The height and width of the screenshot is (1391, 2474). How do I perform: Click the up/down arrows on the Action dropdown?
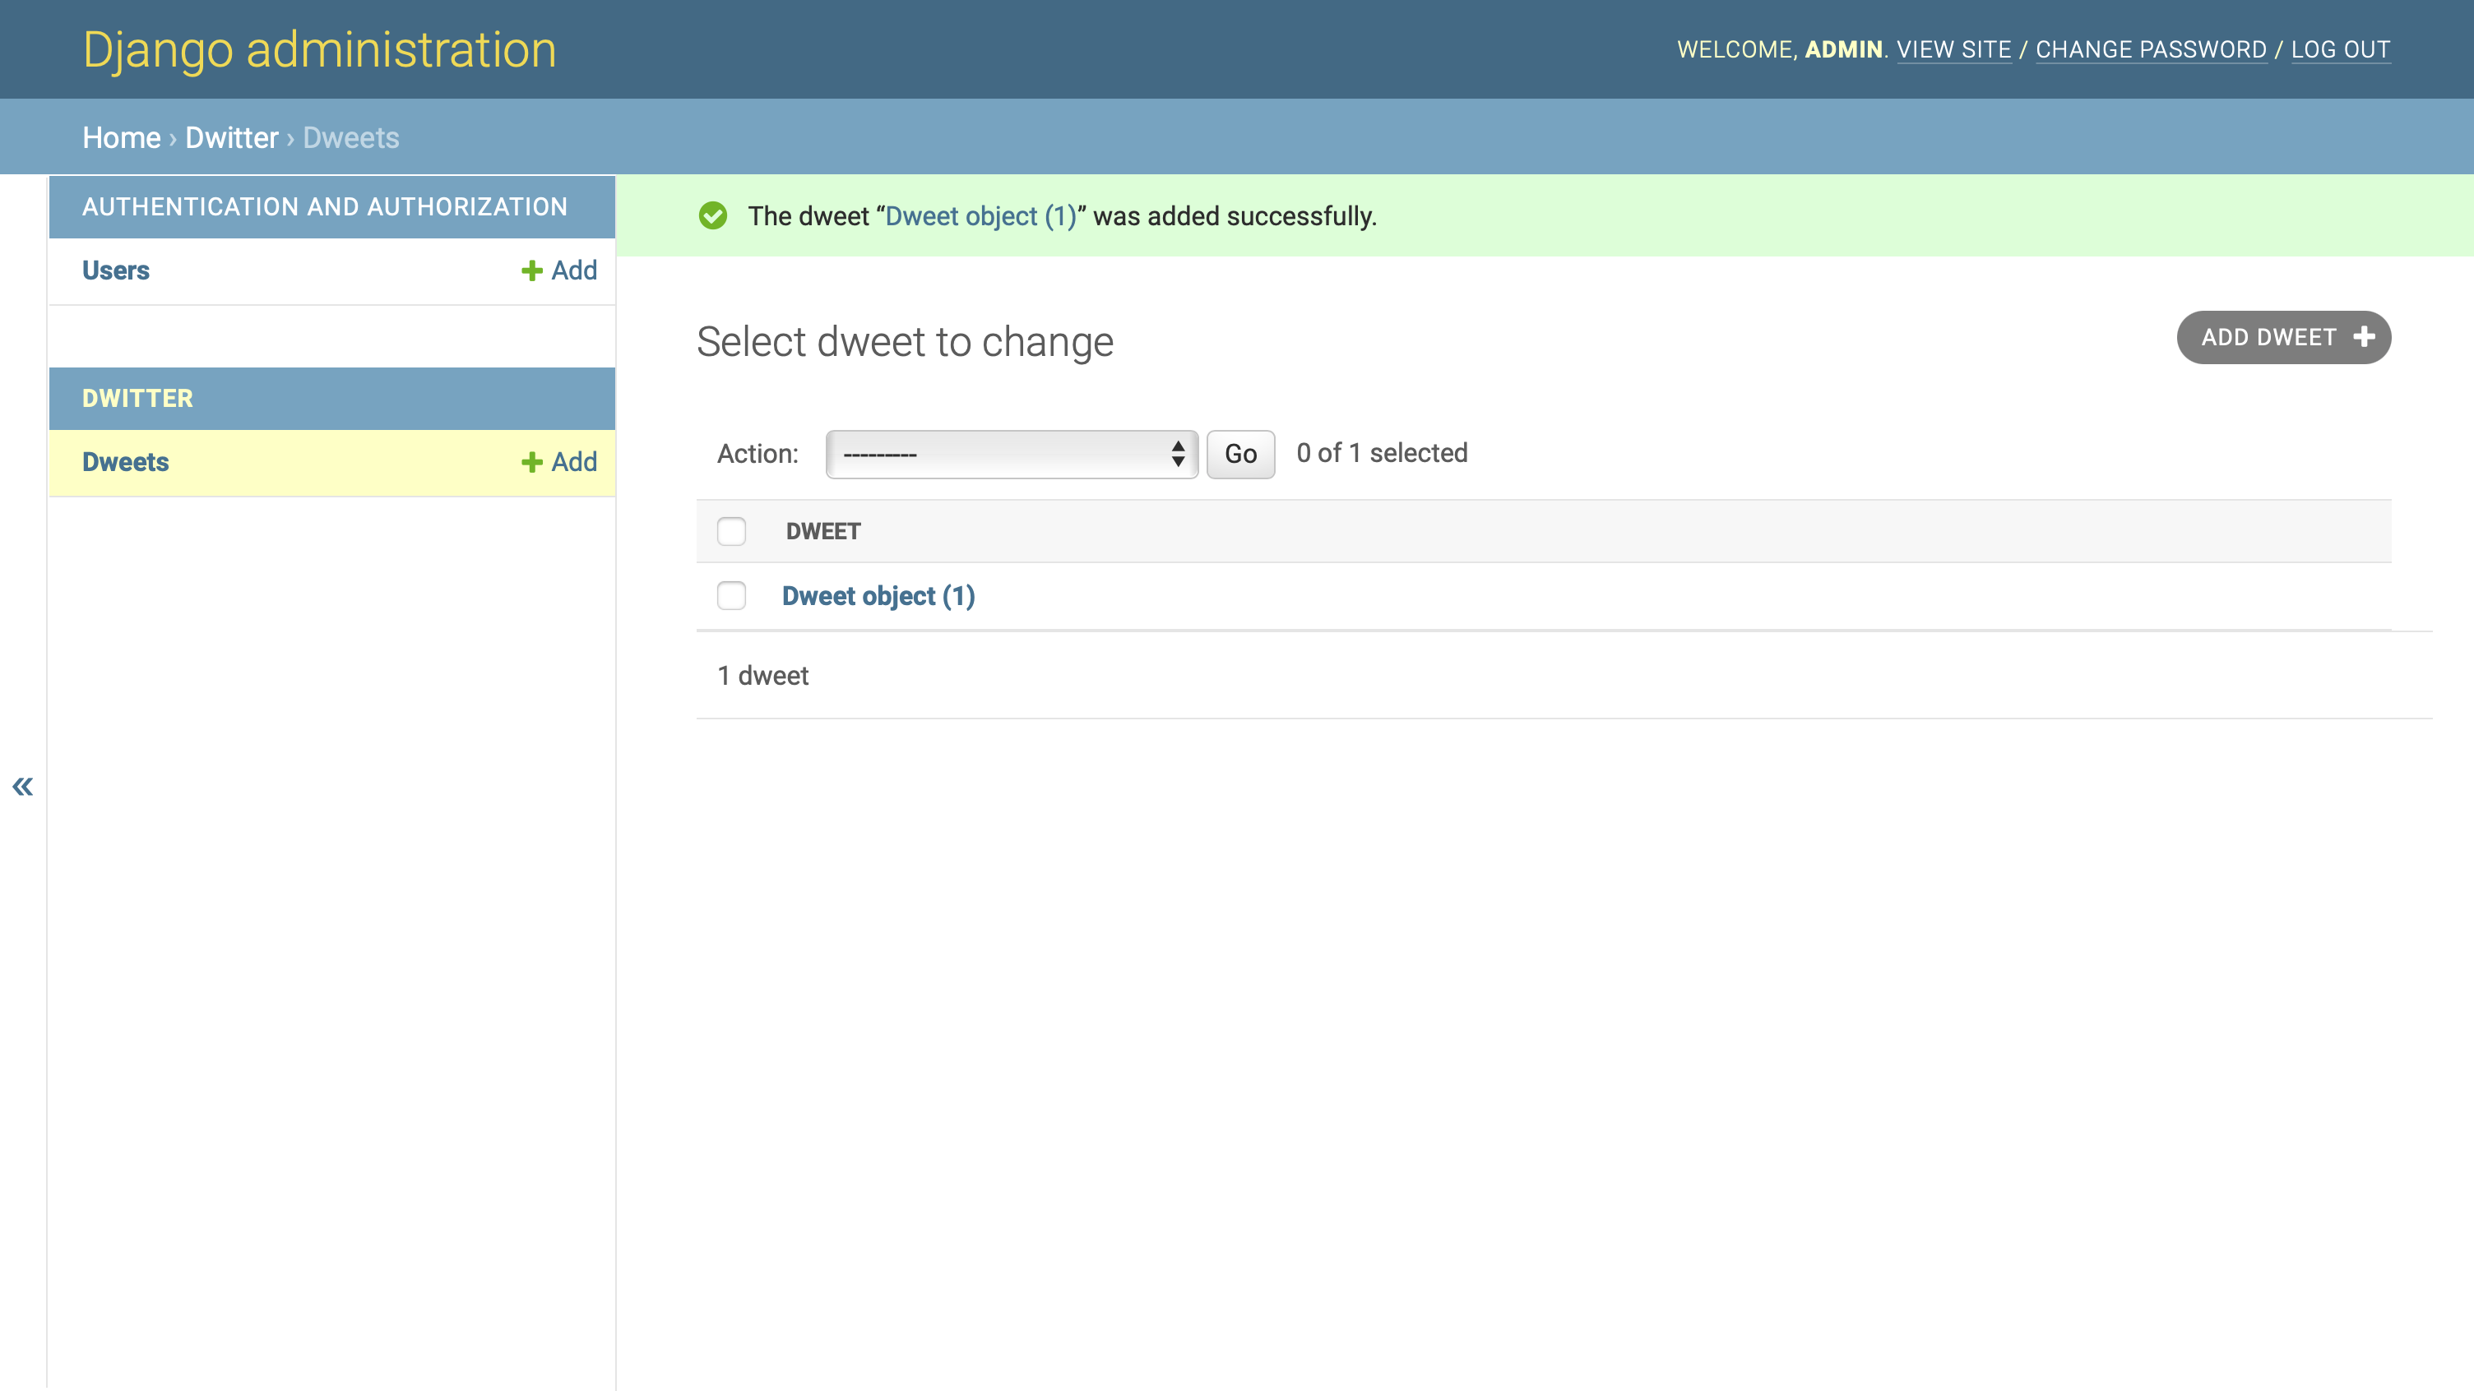click(x=1179, y=453)
